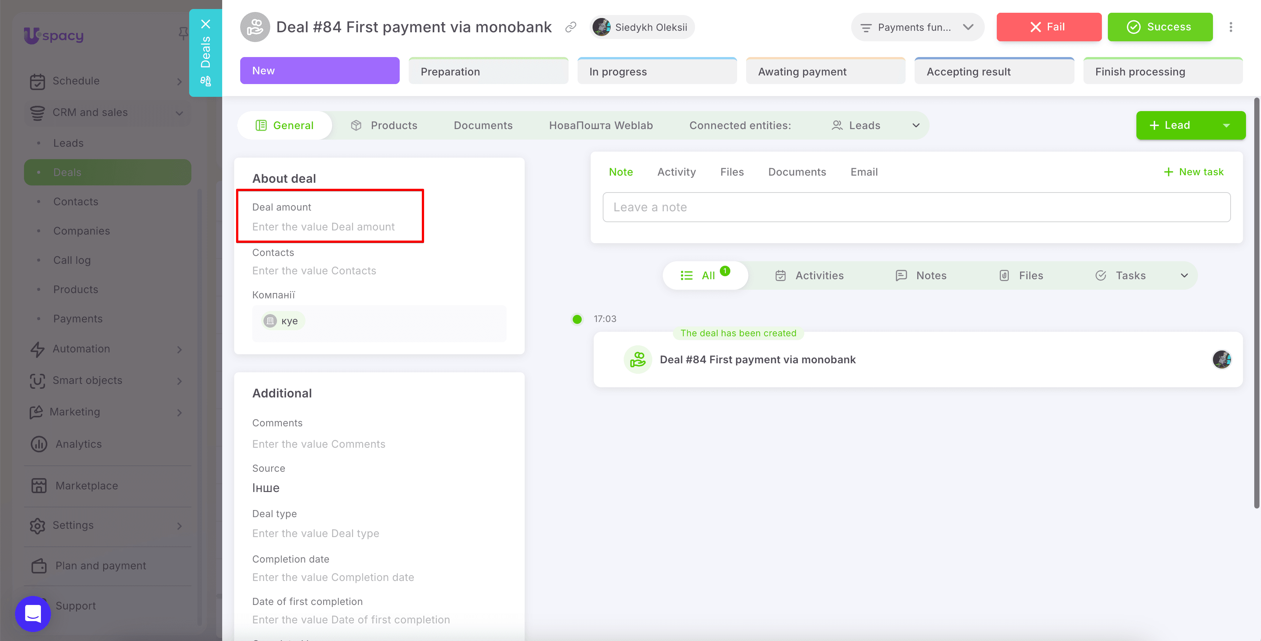
Task: Open user avatar on created event card
Action: (x=1221, y=360)
